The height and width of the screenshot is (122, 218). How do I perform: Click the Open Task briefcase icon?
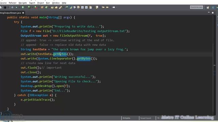[56, 7]
